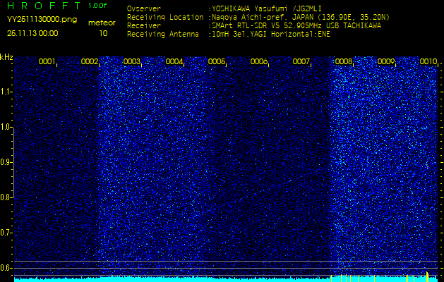This screenshot has width=444, height=282.
Task: Click the 0.9 frequency axis label
Action: click(x=6, y=162)
